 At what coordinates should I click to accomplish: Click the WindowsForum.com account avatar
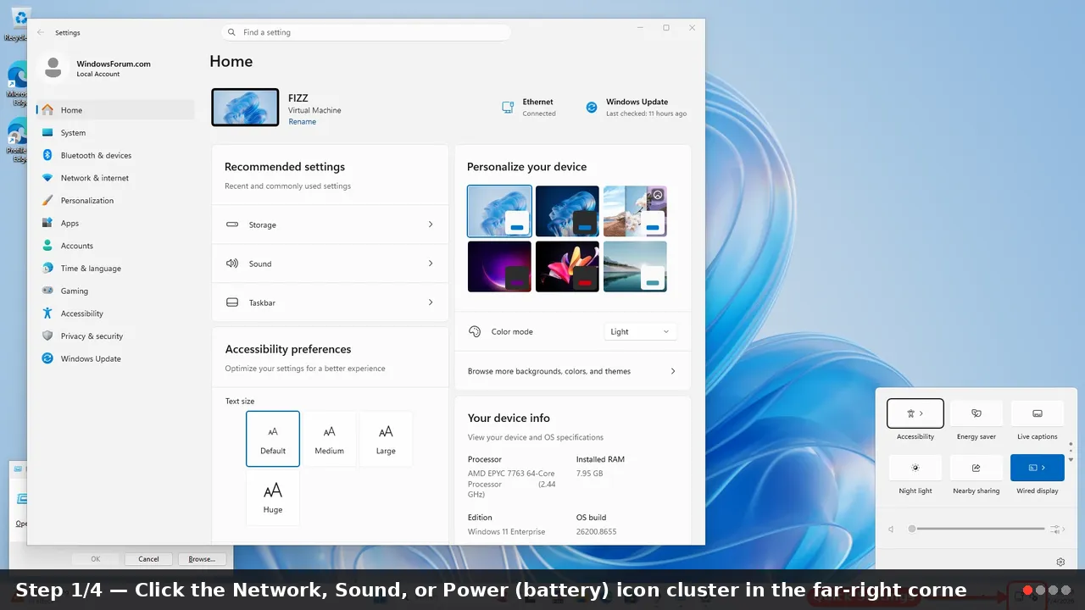(x=53, y=68)
